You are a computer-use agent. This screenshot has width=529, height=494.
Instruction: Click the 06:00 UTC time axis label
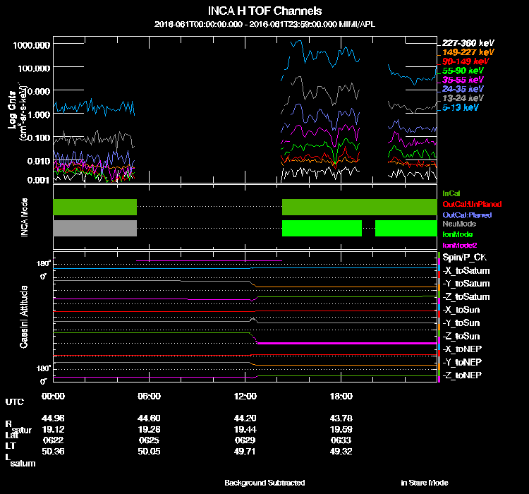[149, 396]
